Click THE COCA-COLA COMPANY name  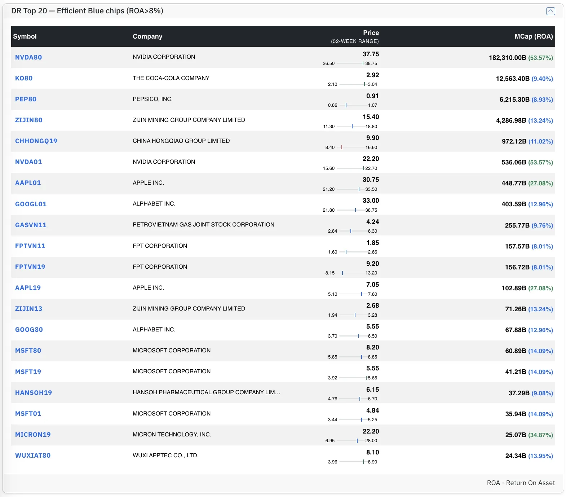pyautogui.click(x=171, y=78)
